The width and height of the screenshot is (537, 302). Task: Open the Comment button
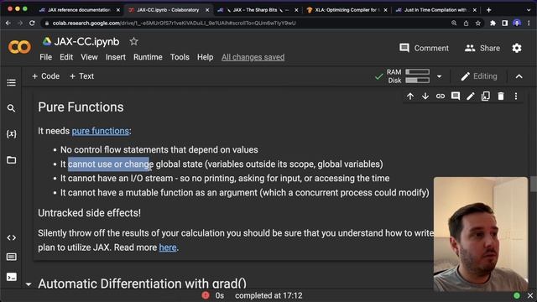[x=424, y=48]
